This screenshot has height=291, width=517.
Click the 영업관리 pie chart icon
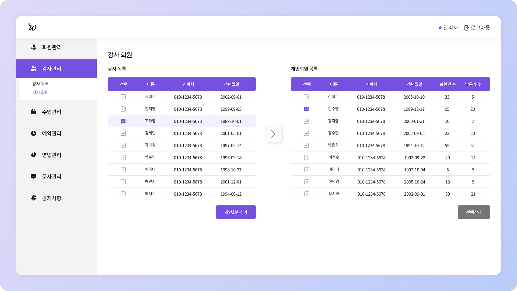(33, 155)
